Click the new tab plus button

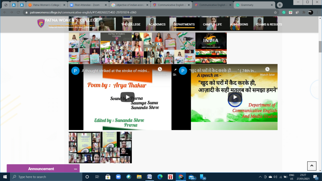(280, 5)
